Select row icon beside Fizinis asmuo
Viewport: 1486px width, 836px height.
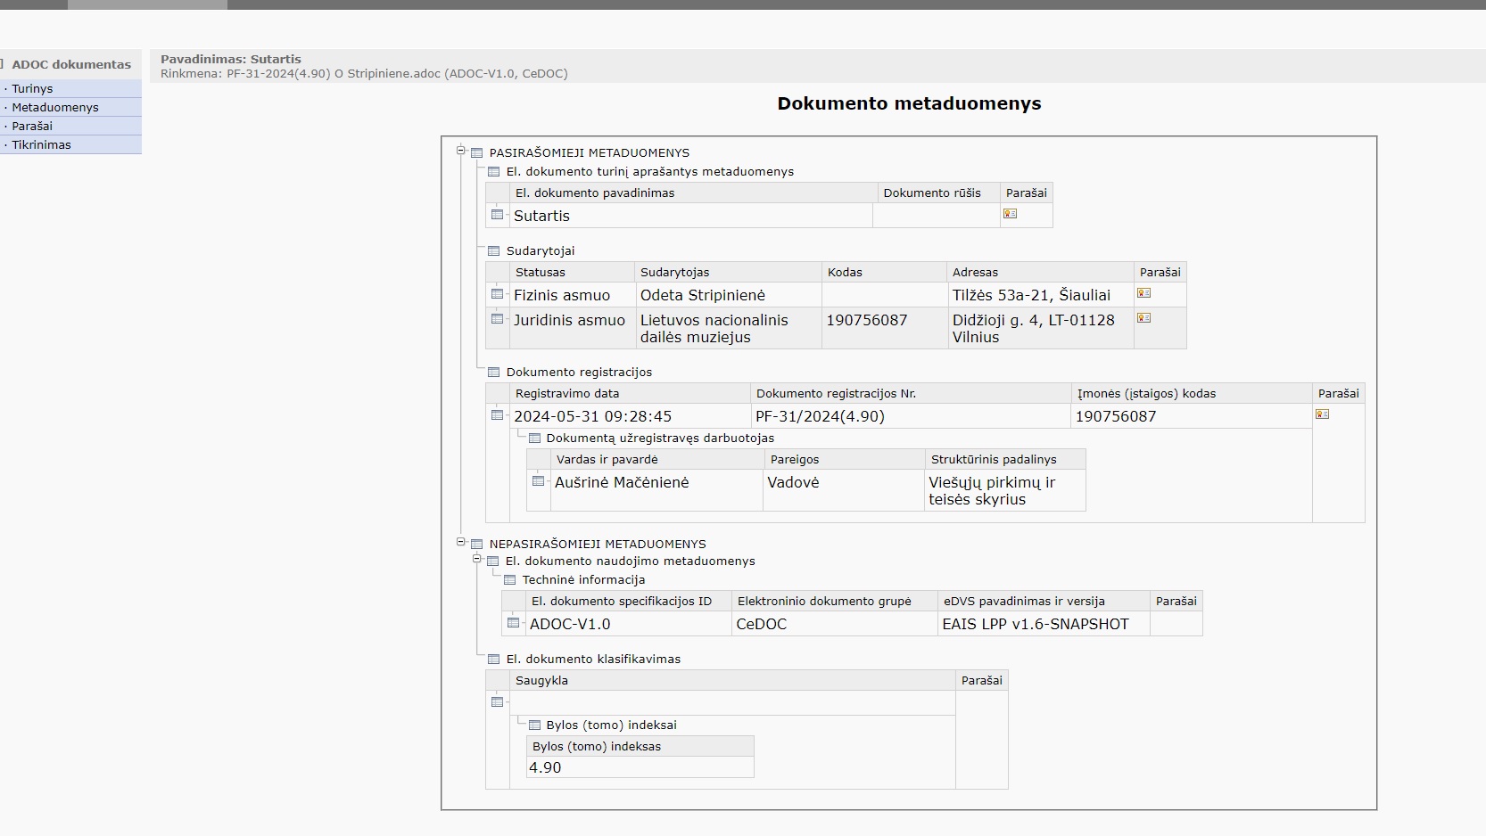click(497, 293)
